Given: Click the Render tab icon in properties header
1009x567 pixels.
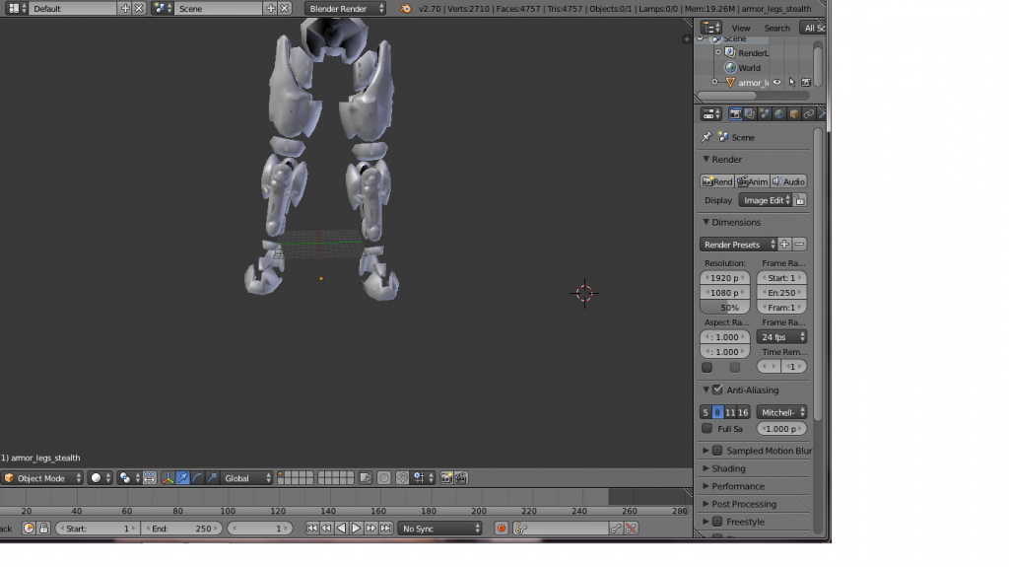Looking at the screenshot, I should click(735, 114).
